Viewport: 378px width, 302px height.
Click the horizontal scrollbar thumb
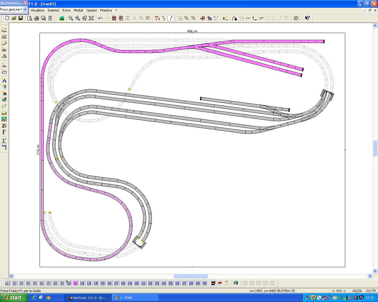(190, 276)
